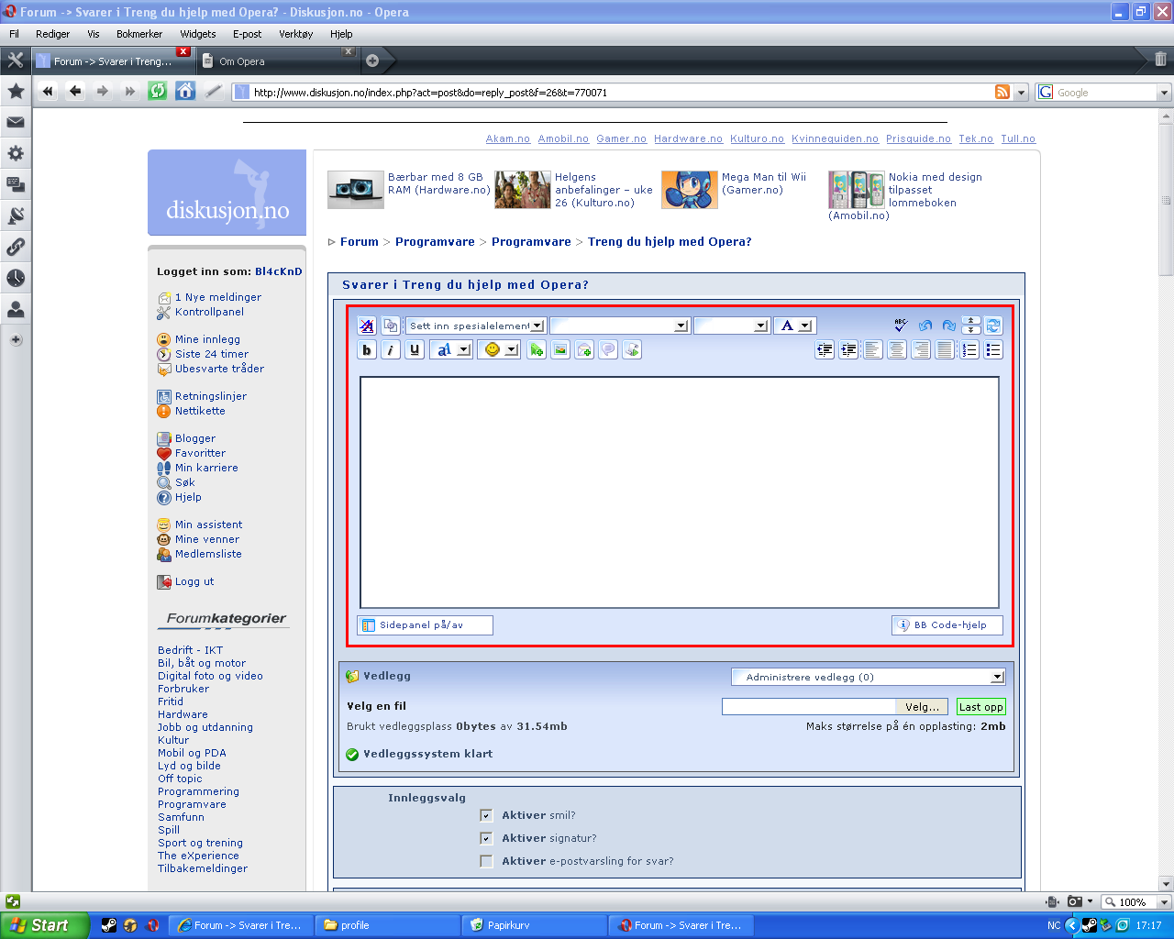
Task: Open 'Administrere vedlegg (0)' dropdown
Action: [x=869, y=677]
